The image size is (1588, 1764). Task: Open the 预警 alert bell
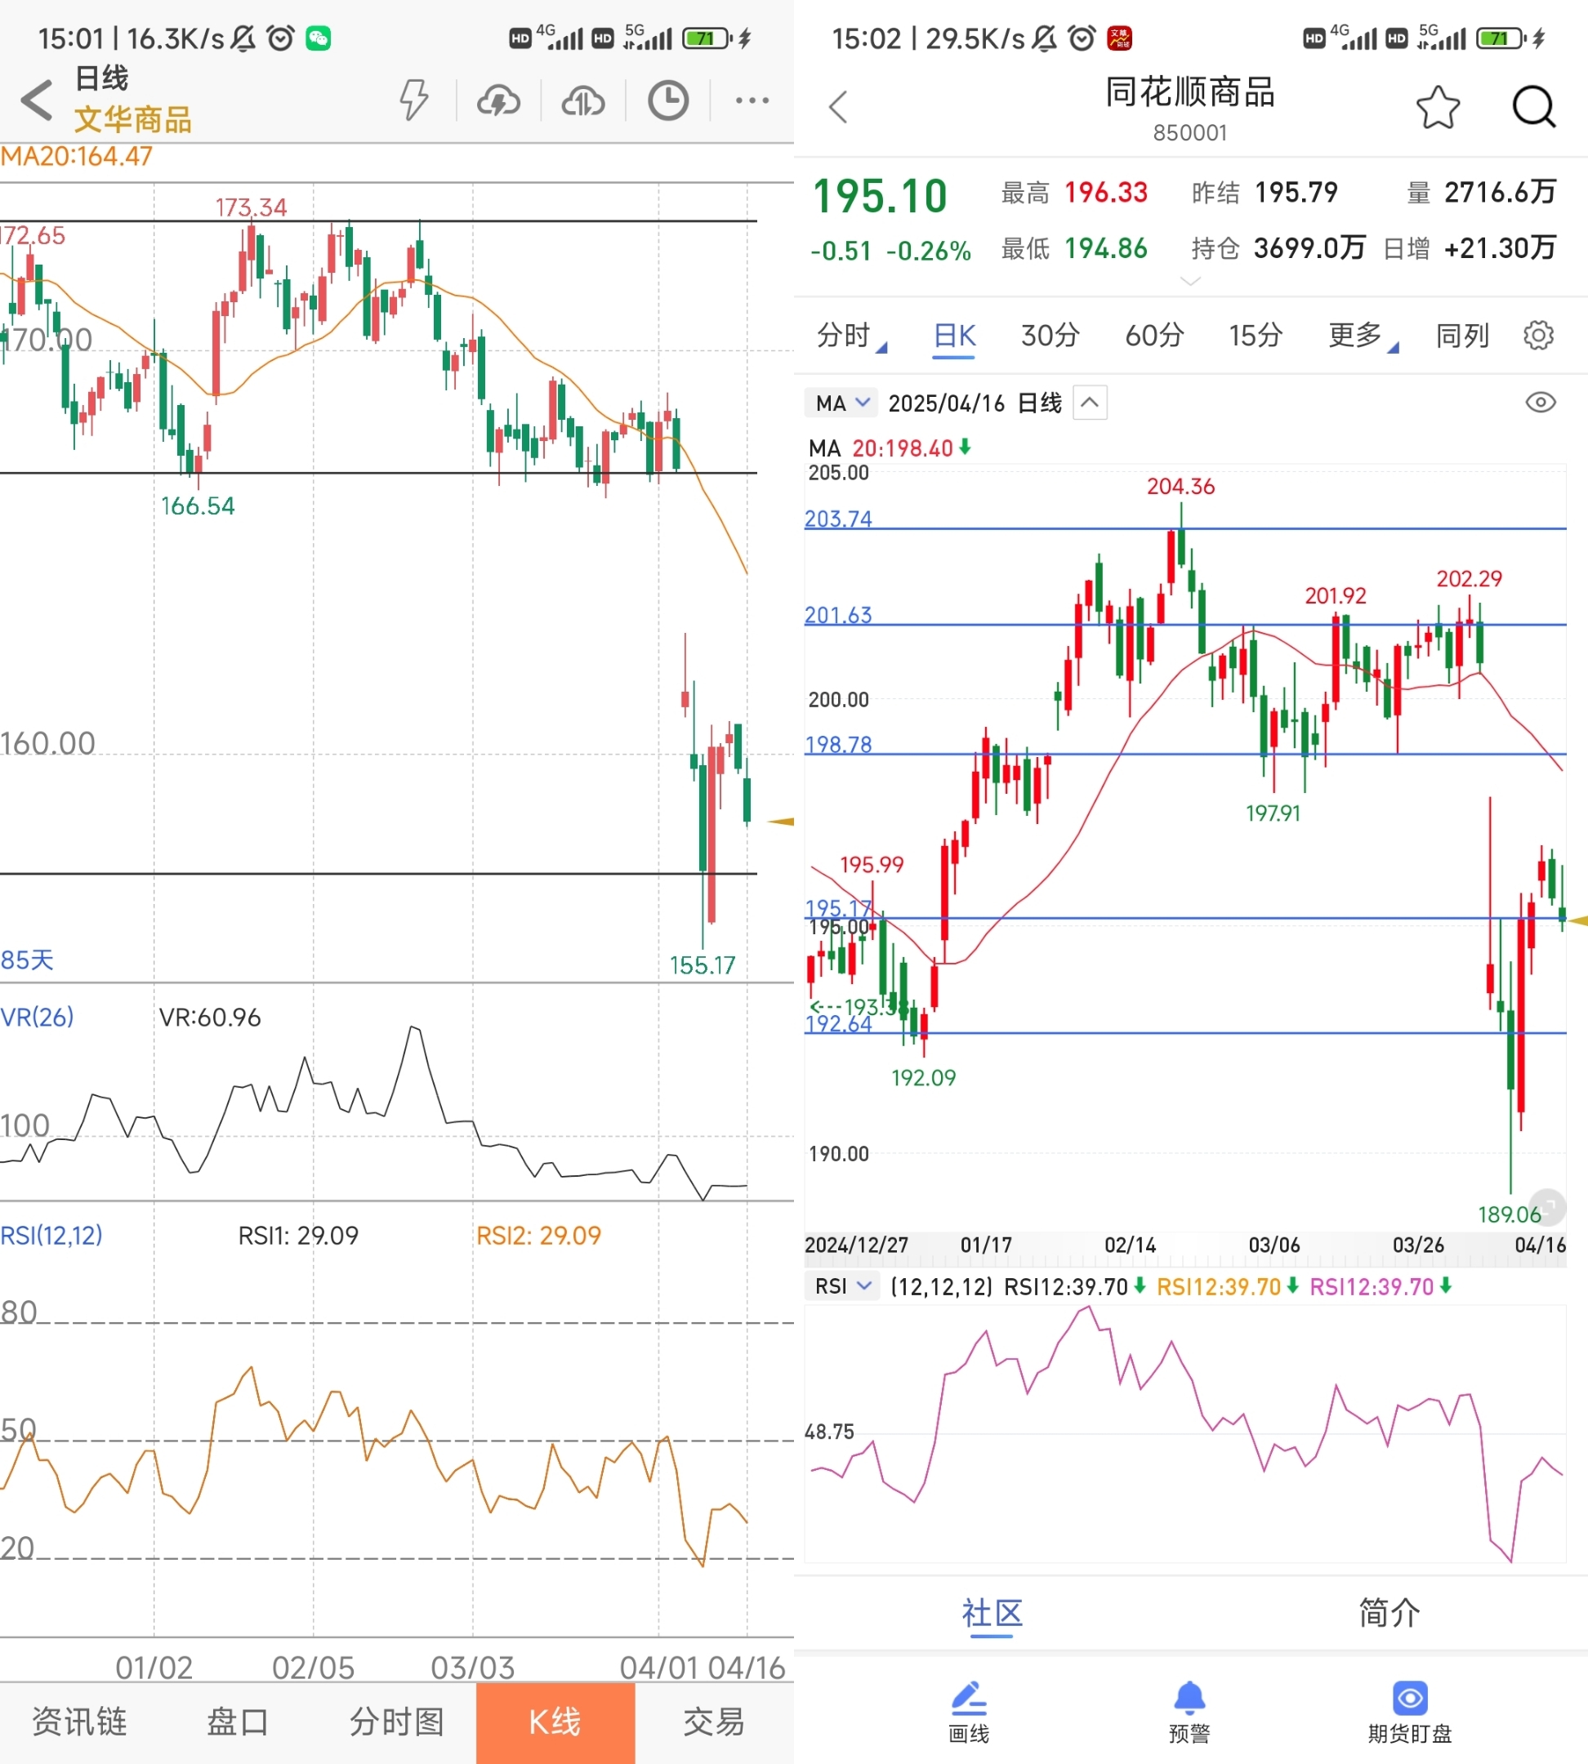[1189, 1713]
